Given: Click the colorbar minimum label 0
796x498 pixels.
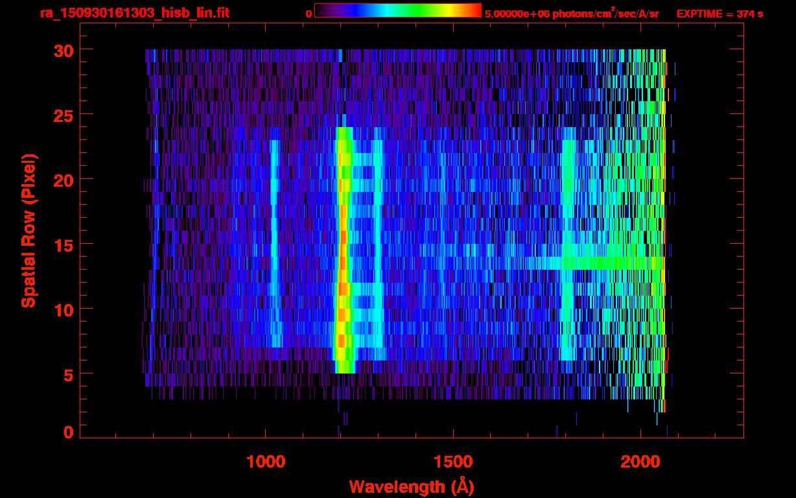Looking at the screenshot, I should pyautogui.click(x=309, y=14).
